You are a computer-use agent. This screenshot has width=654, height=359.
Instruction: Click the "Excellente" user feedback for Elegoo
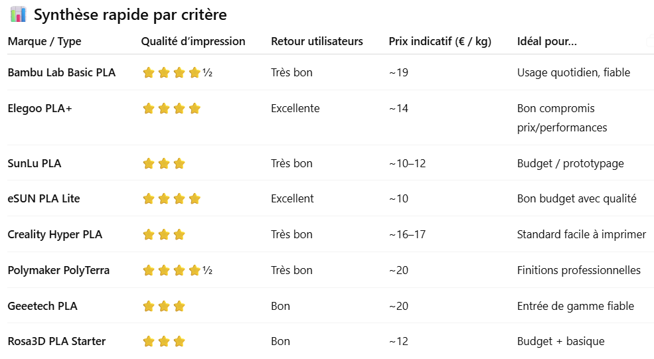[x=295, y=108]
